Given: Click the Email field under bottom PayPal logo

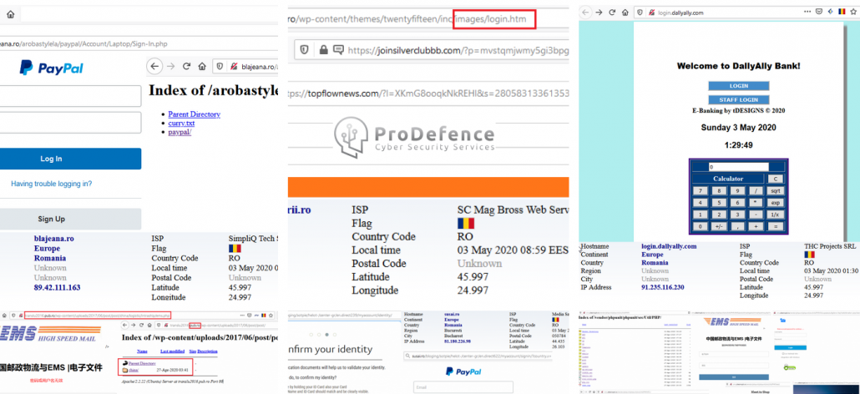Looking at the screenshot, I should pyautogui.click(x=463, y=387).
